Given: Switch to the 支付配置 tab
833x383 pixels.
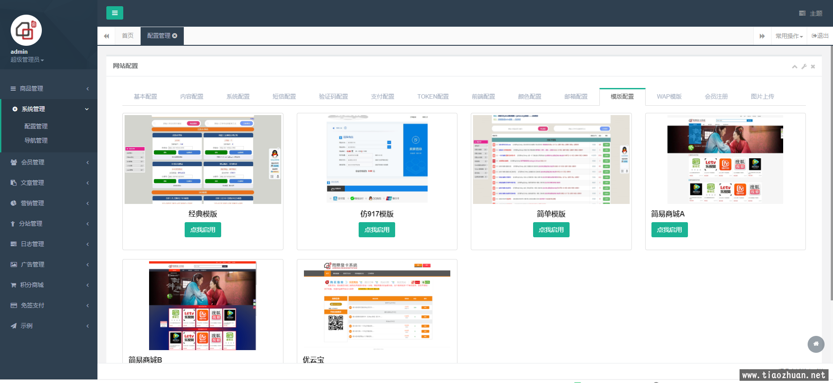Looking at the screenshot, I should (x=383, y=96).
